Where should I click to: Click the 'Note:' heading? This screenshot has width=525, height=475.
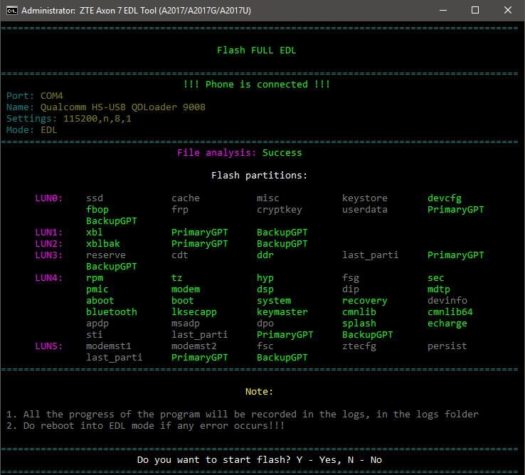pos(259,392)
